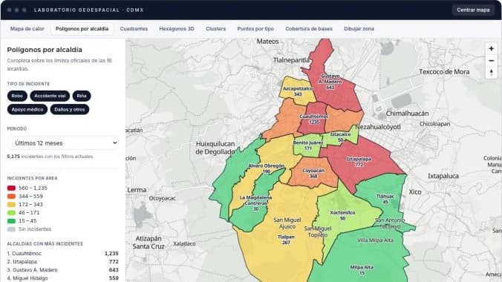
Task: Click the green 15 – 45 legend swatch
Action: click(11, 221)
